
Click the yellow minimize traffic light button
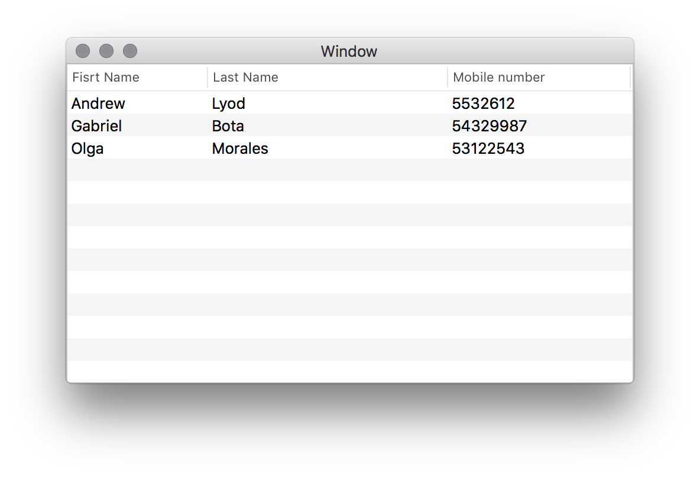(x=106, y=51)
